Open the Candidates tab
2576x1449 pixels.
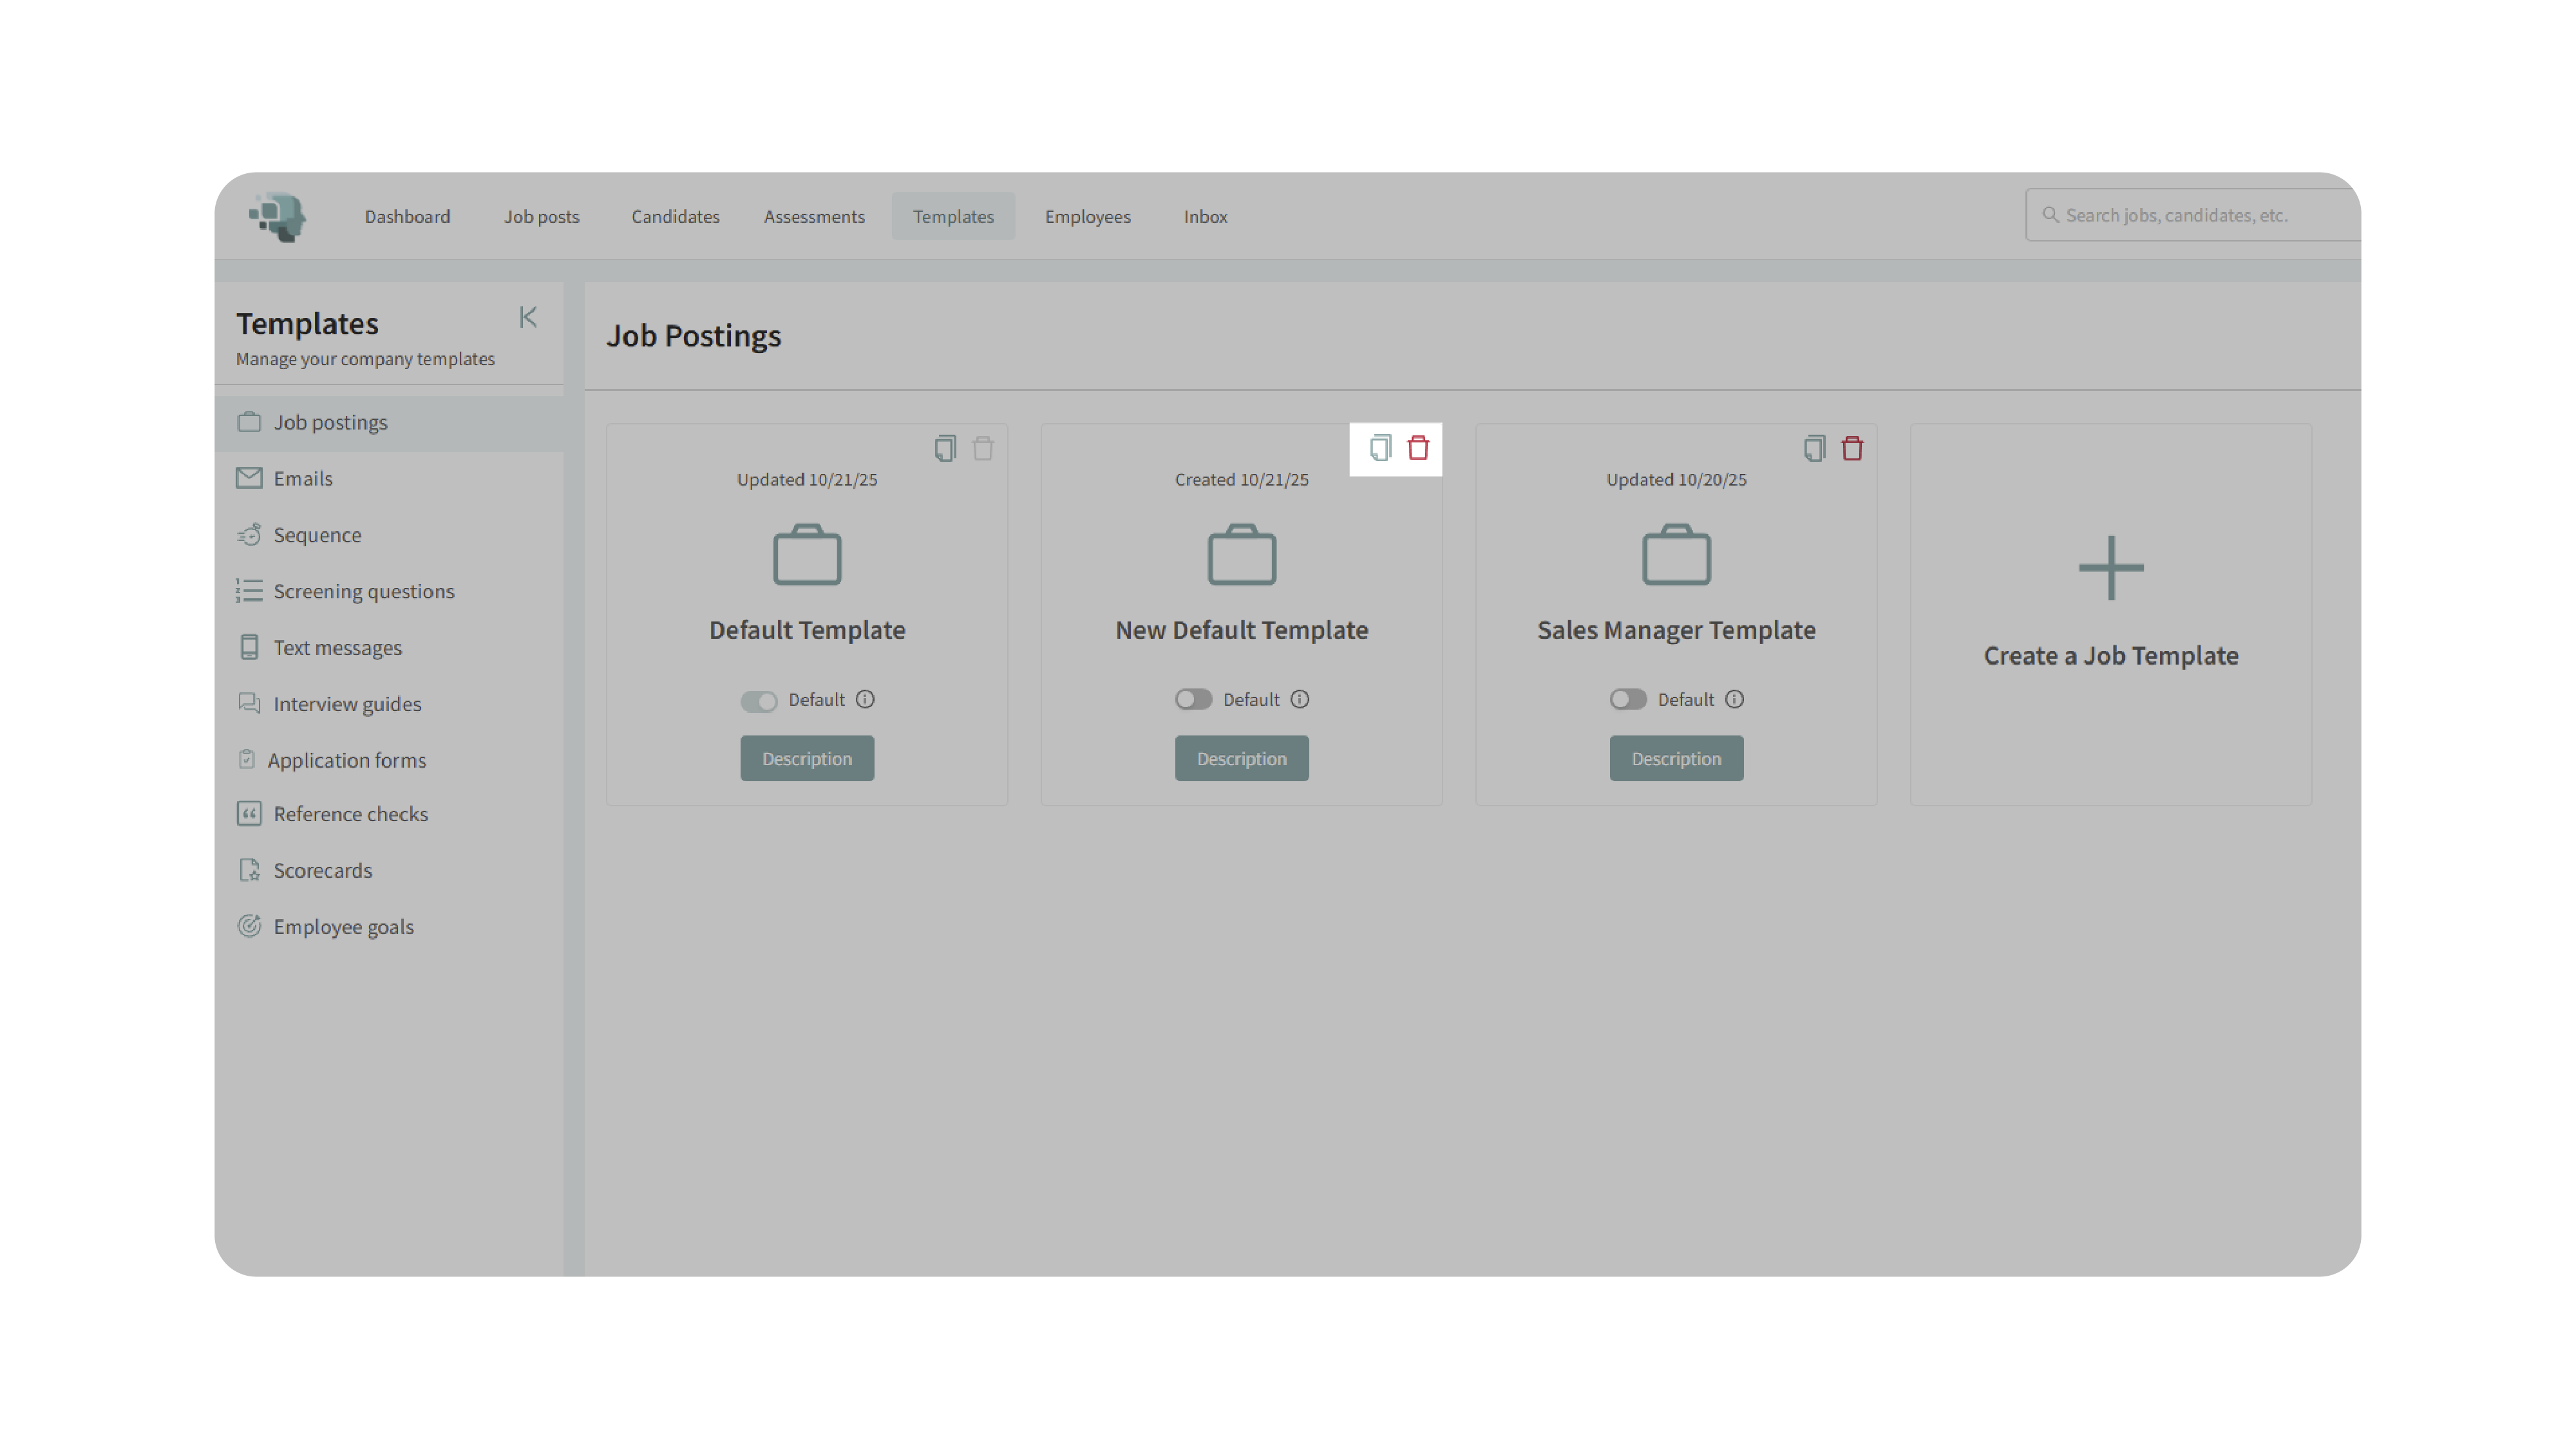tap(675, 216)
